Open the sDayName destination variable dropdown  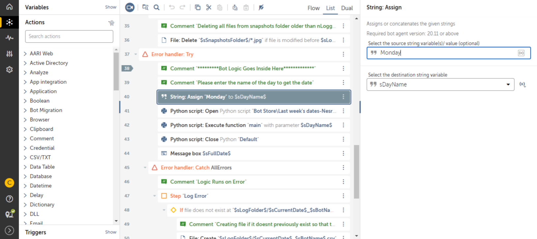tap(508, 85)
